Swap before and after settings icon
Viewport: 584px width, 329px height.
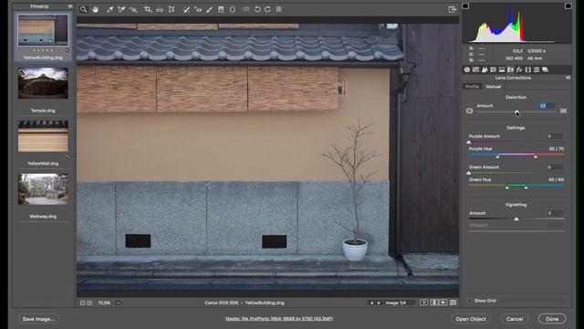tap(433, 302)
